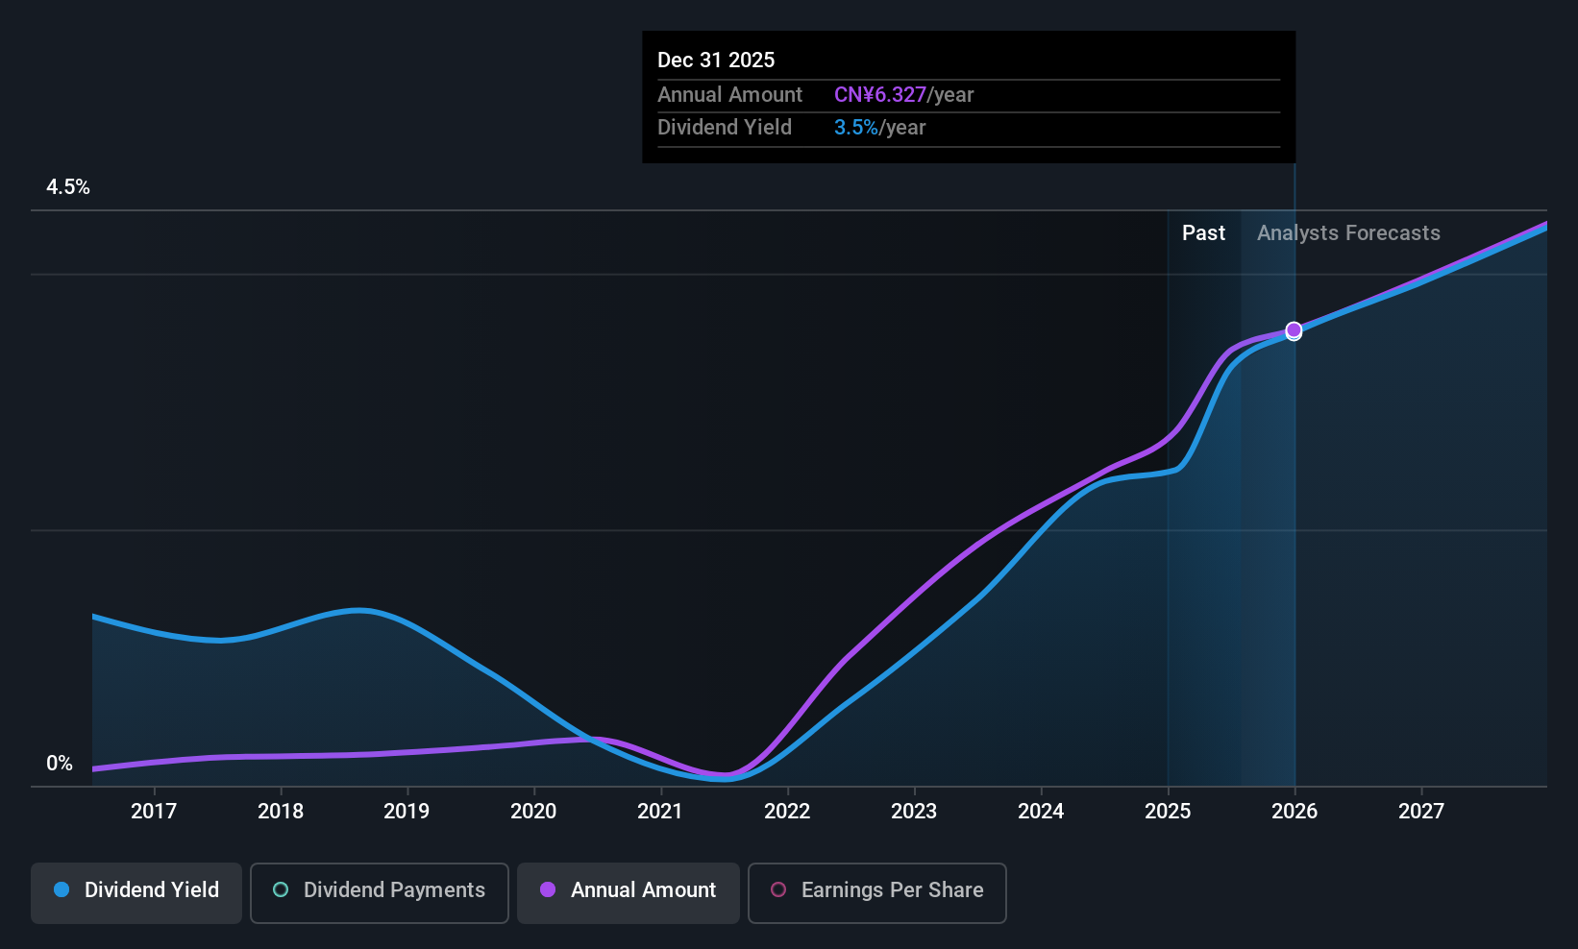
Task: Click the Analysts Forecasts label
Action: [1348, 233]
